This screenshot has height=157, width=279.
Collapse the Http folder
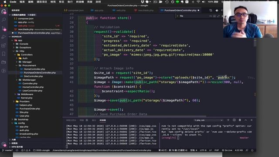tap(14, 51)
